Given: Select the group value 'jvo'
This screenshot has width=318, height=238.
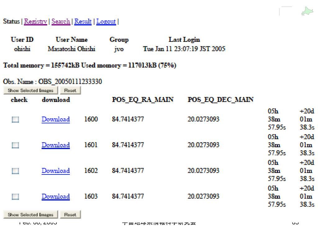Looking at the screenshot, I should (119, 49).
